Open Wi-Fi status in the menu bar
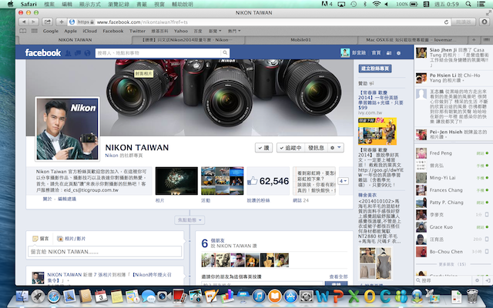This screenshot has width=493, height=308. pos(377,4)
